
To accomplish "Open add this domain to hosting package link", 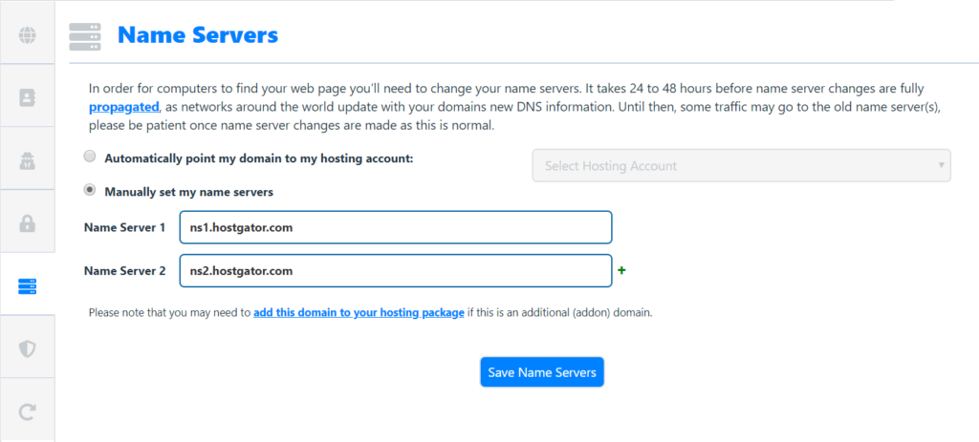I will click(x=359, y=313).
